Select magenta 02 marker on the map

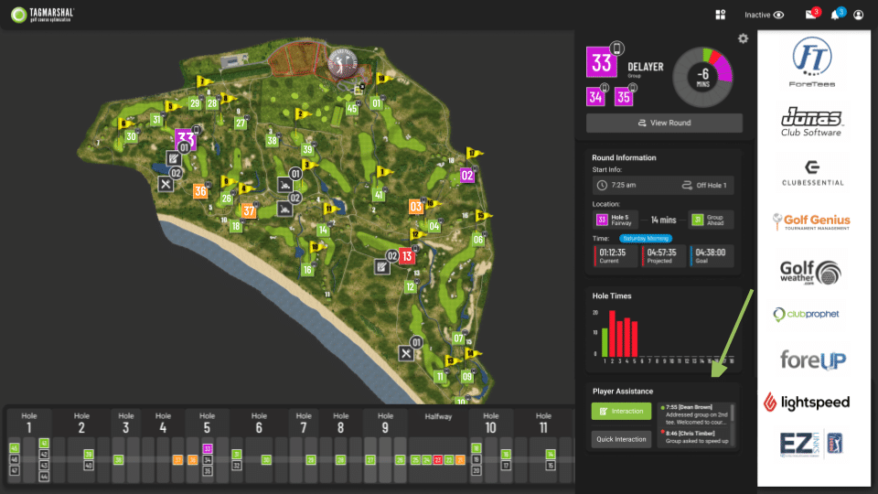tap(467, 176)
